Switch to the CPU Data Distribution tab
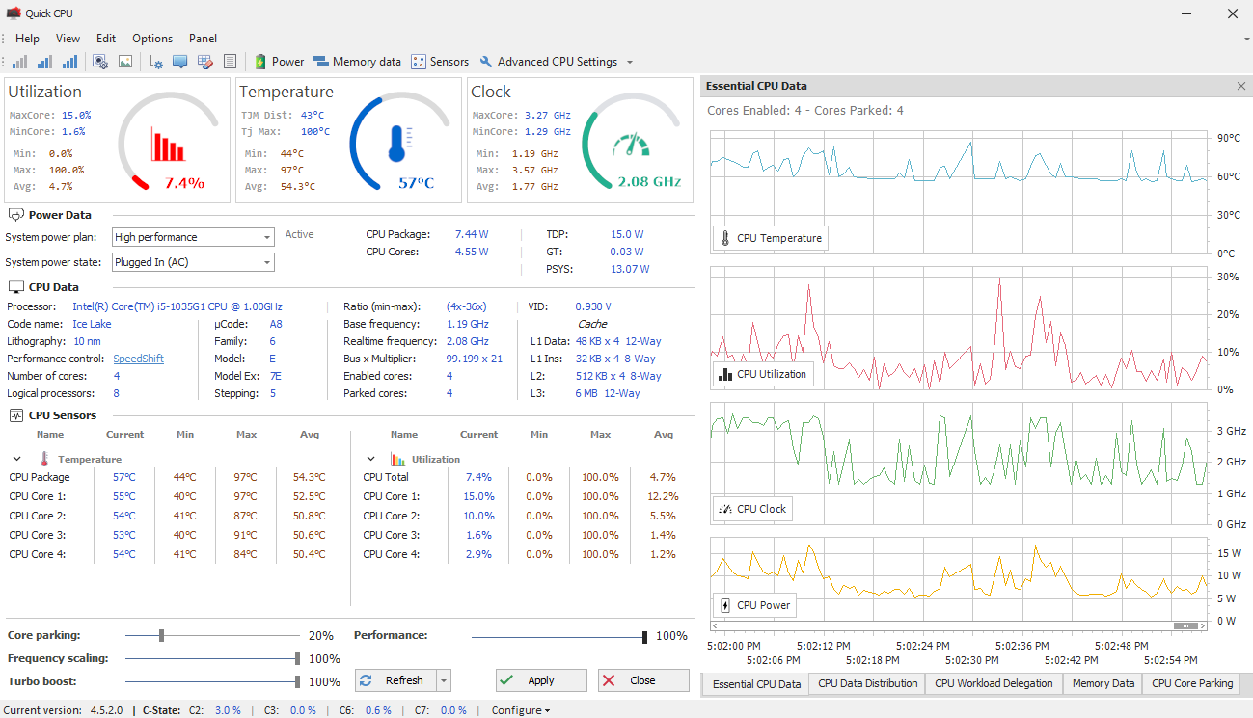The width and height of the screenshot is (1253, 718). (868, 684)
